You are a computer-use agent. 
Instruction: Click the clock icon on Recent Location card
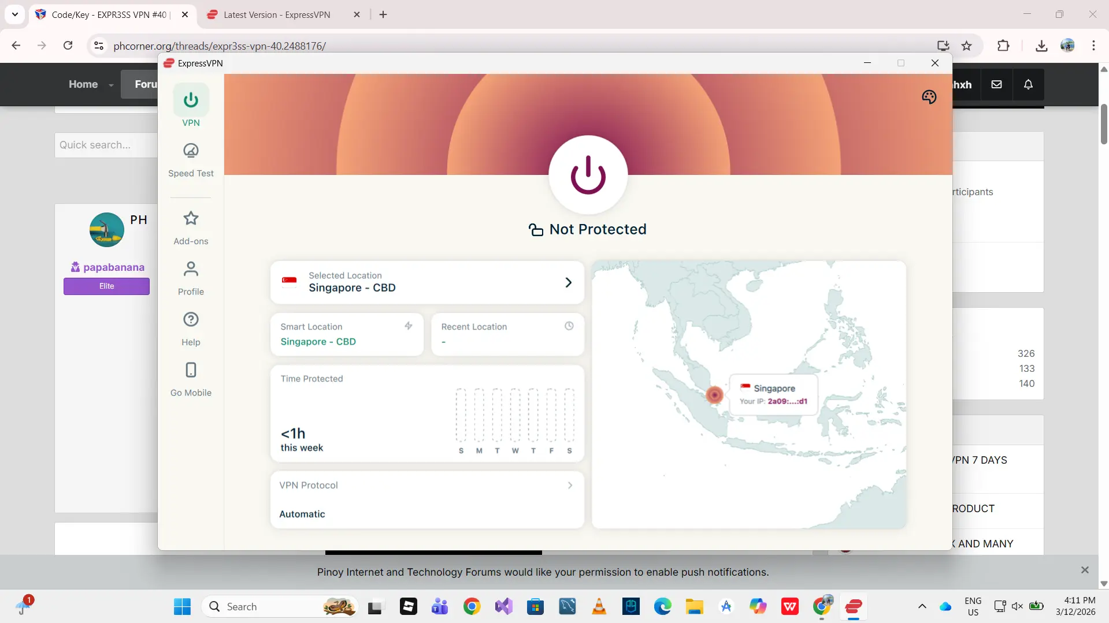coord(569,326)
